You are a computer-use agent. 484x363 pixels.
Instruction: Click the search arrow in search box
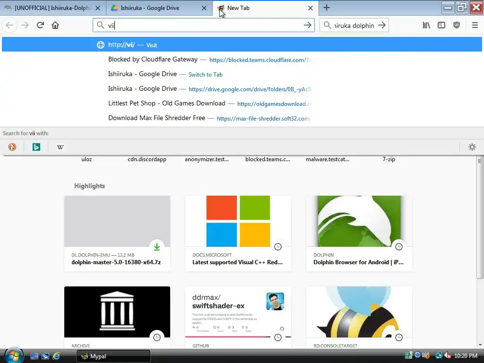pyautogui.click(x=382, y=26)
